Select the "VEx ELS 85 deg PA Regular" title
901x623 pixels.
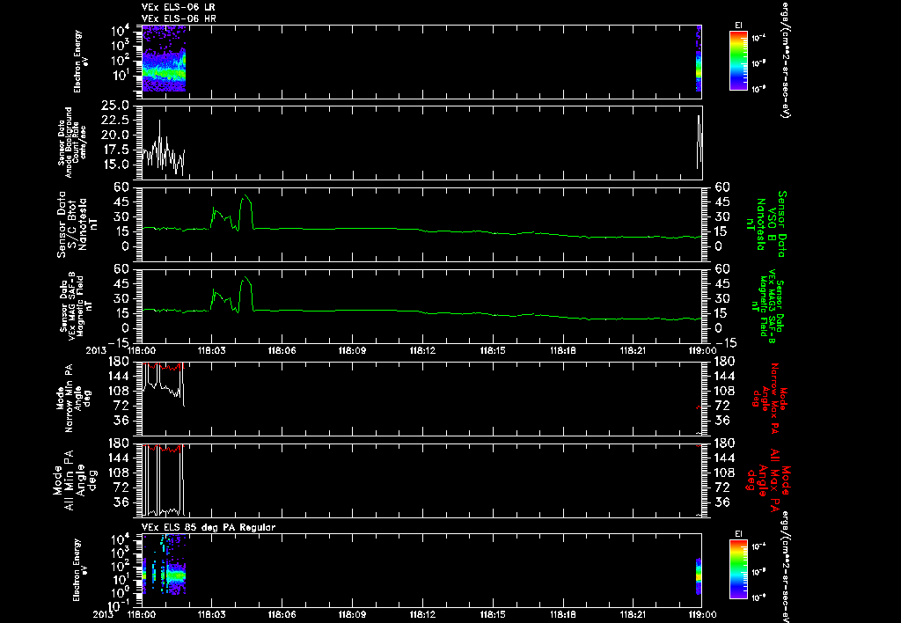(x=209, y=527)
